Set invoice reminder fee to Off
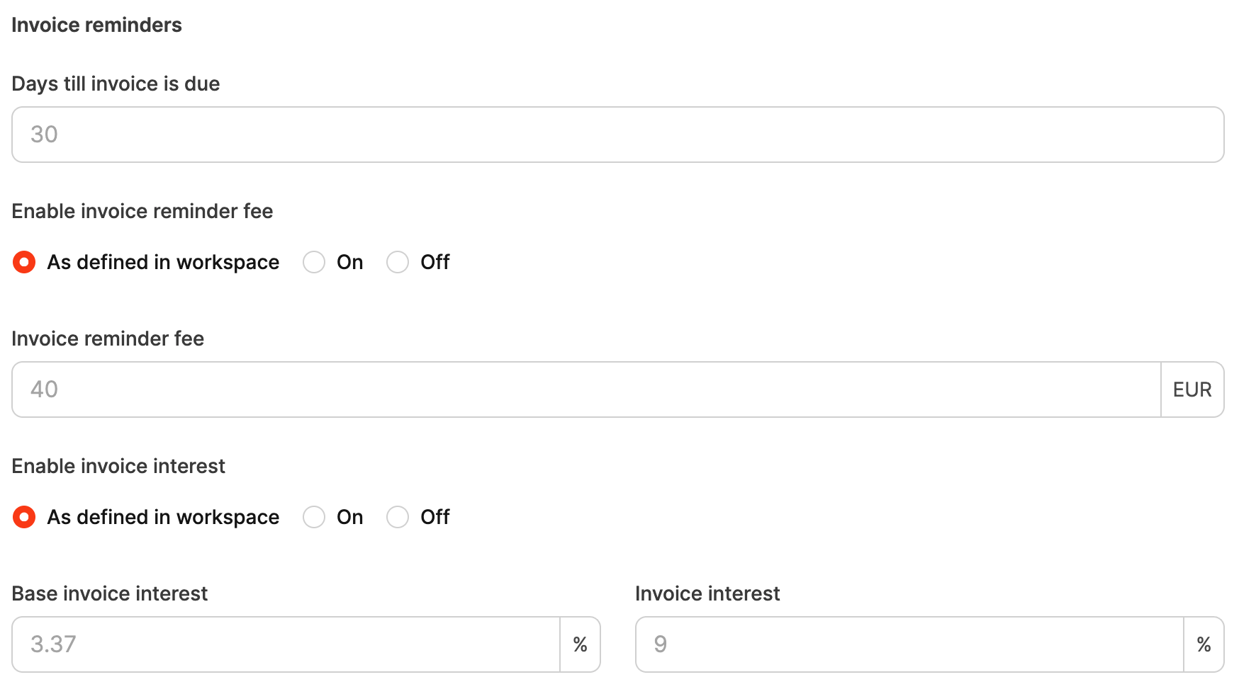Screen dimensions: 1239x694 [398, 262]
